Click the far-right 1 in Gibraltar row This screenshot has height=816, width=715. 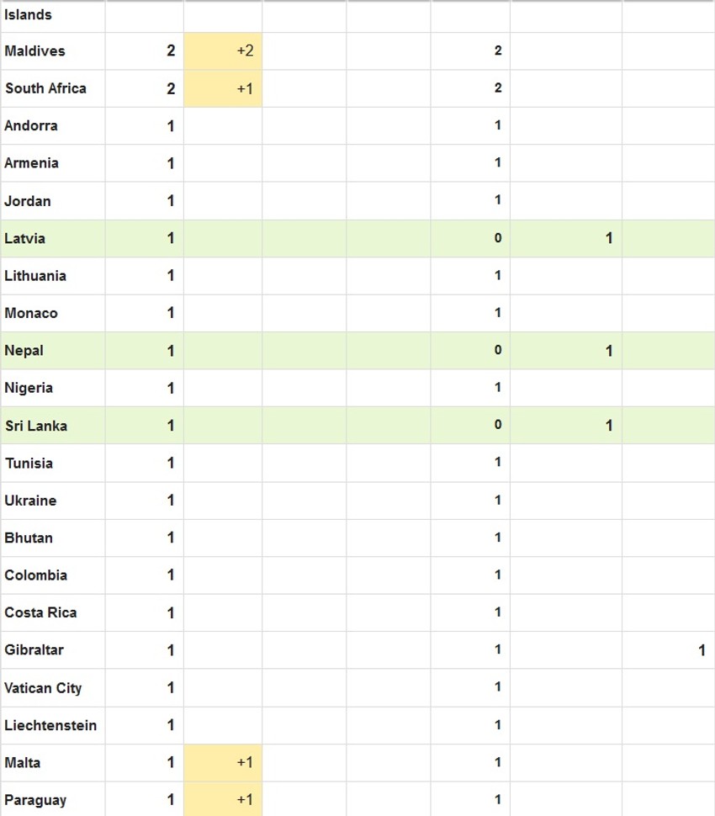(x=702, y=650)
